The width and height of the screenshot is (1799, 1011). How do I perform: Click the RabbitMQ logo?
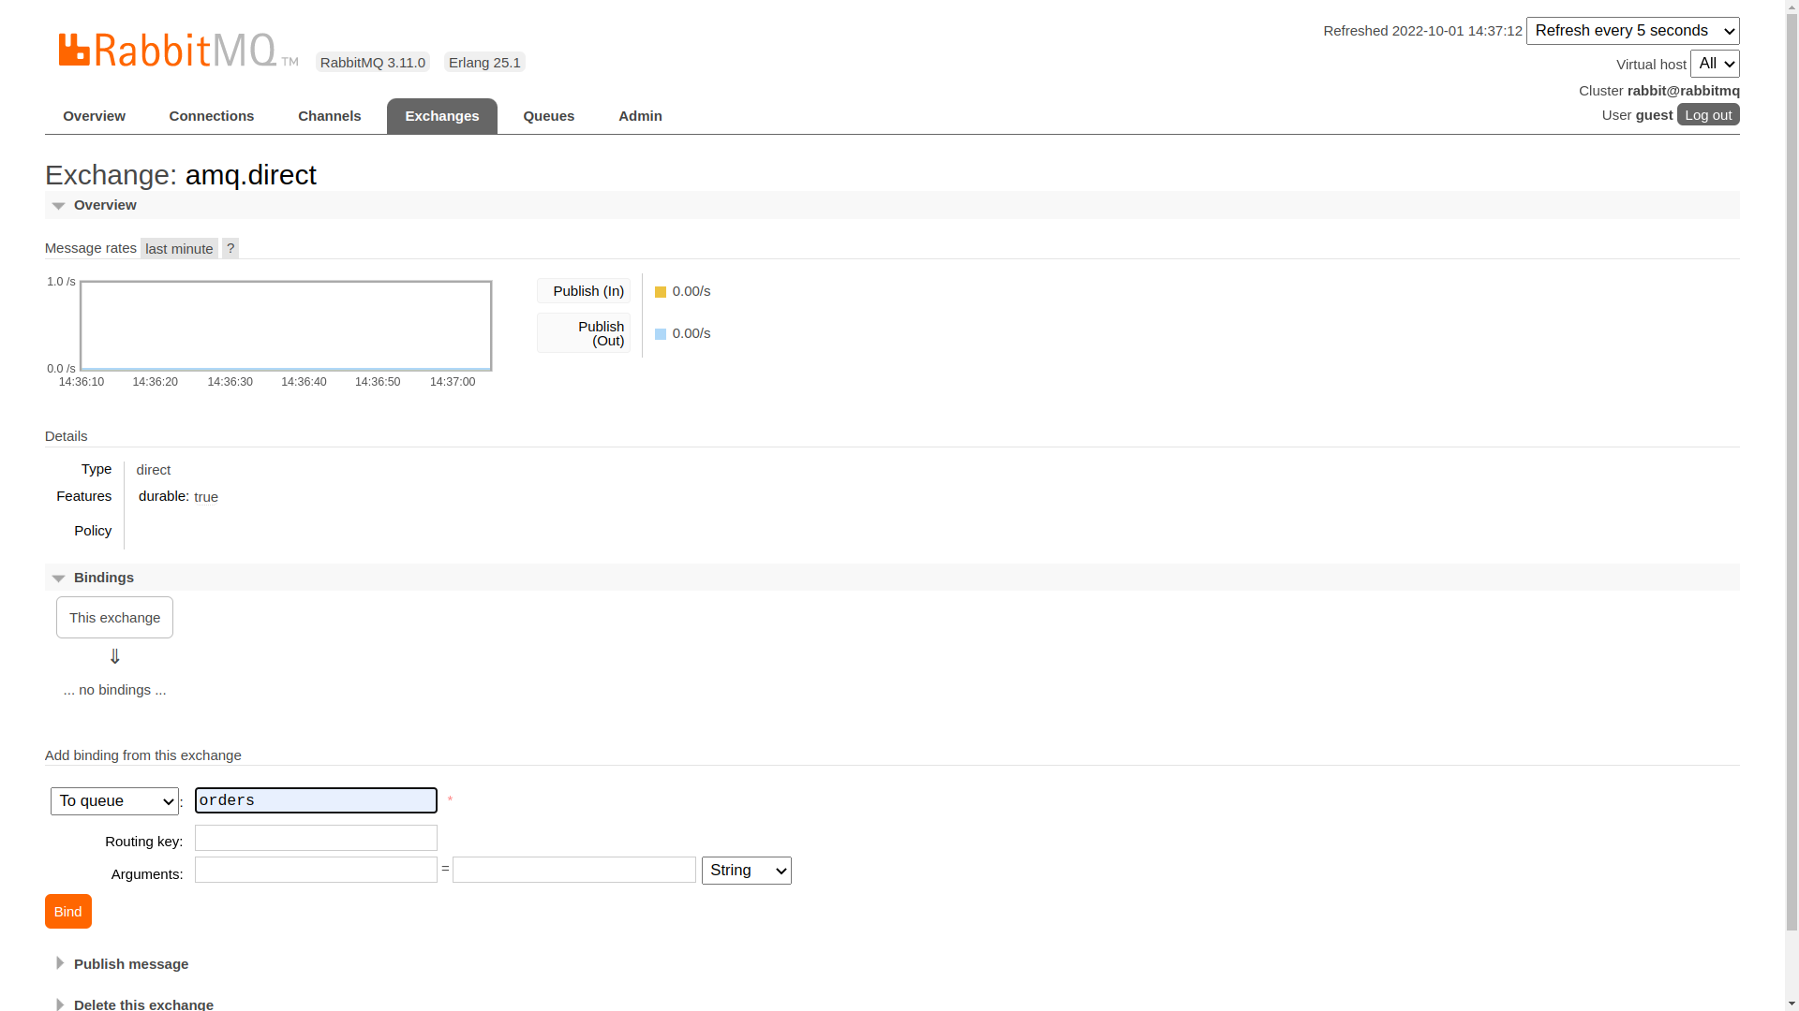(x=177, y=51)
